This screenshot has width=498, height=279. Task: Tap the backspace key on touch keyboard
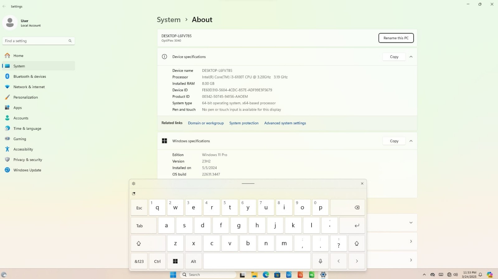(x=347, y=207)
